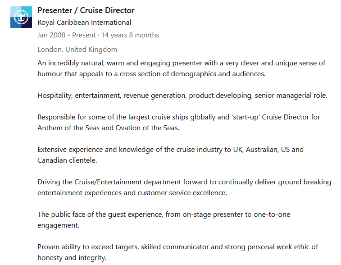
Task: Click the '14 years 8 months' duration text
Action: click(x=130, y=35)
